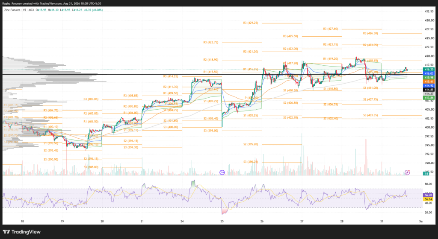Image resolution: width=438 pixels, height=239 pixels.
Task: Click the R3 (429.25) pivot level label
Action: coord(251,23)
